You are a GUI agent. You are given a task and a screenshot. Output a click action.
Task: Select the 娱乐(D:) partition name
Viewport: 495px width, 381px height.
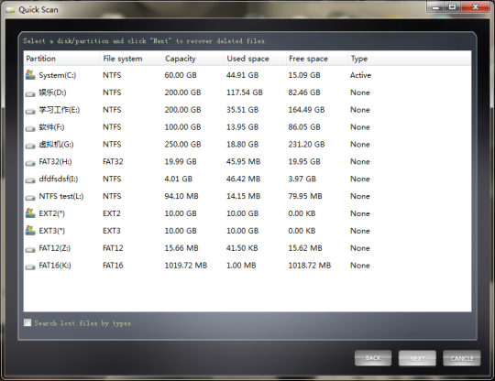pos(52,93)
